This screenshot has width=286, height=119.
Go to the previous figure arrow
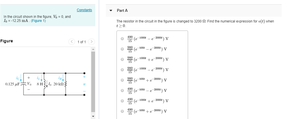(x=72, y=42)
